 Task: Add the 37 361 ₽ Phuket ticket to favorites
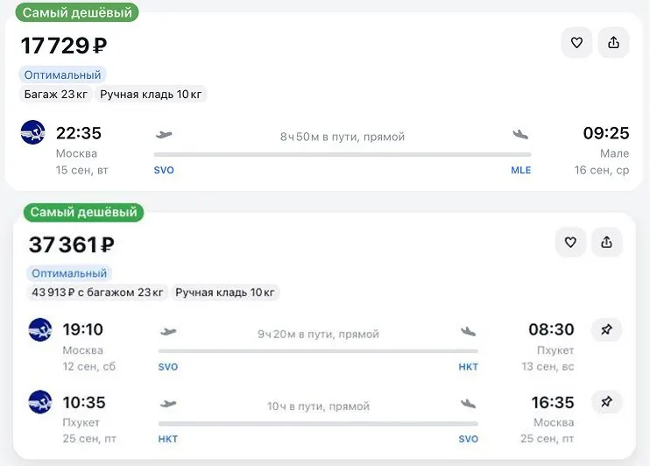570,242
